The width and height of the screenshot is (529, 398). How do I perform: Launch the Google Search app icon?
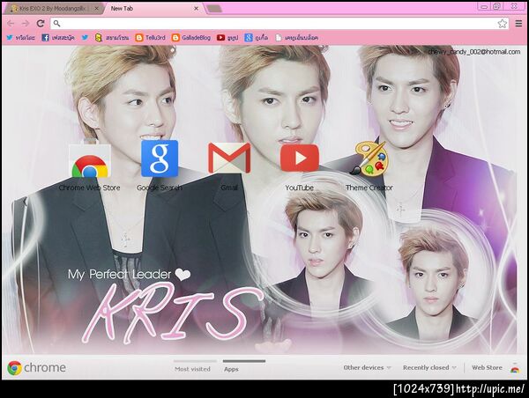click(x=160, y=158)
